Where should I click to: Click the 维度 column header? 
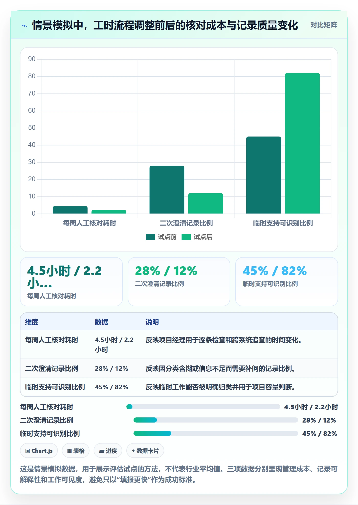click(x=32, y=322)
